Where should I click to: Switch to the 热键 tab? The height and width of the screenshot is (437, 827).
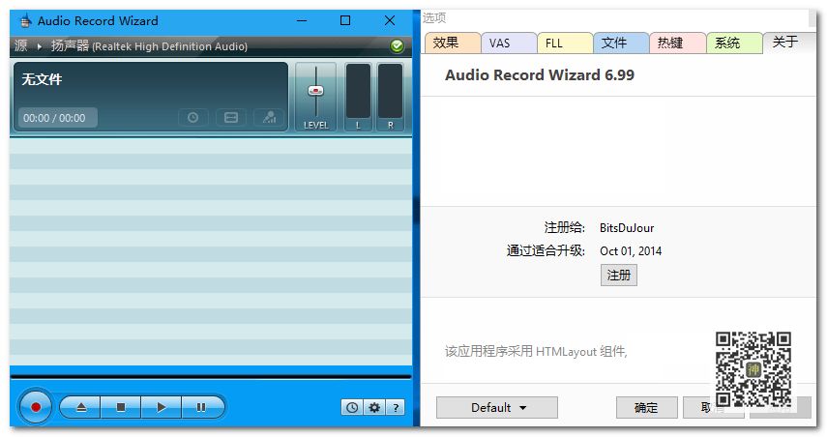[678, 43]
